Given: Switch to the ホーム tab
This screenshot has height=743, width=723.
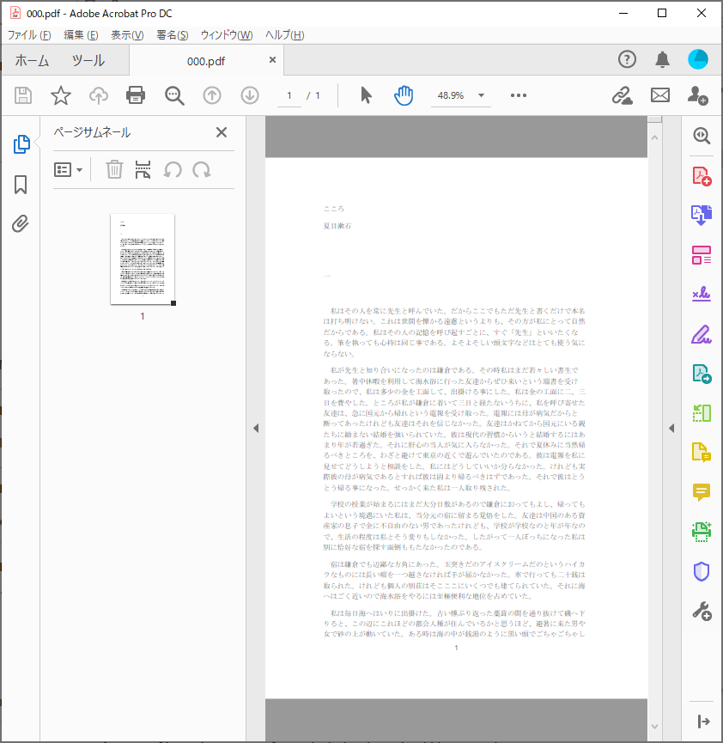Looking at the screenshot, I should (x=32, y=60).
